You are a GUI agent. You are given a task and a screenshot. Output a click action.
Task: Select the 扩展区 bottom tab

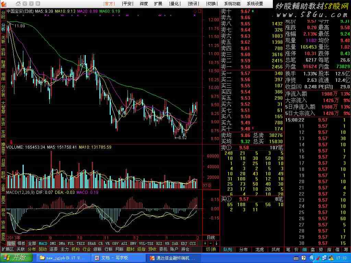point(8,249)
